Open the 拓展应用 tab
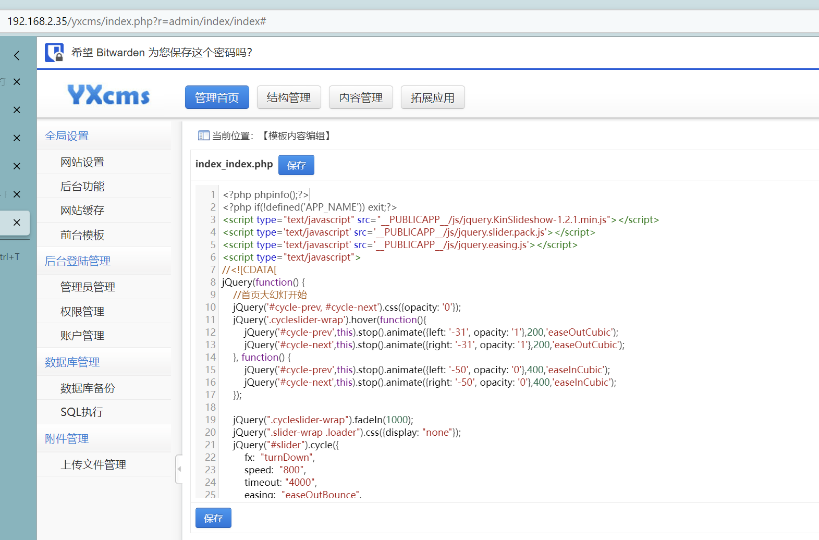This screenshot has width=819, height=540. click(433, 97)
